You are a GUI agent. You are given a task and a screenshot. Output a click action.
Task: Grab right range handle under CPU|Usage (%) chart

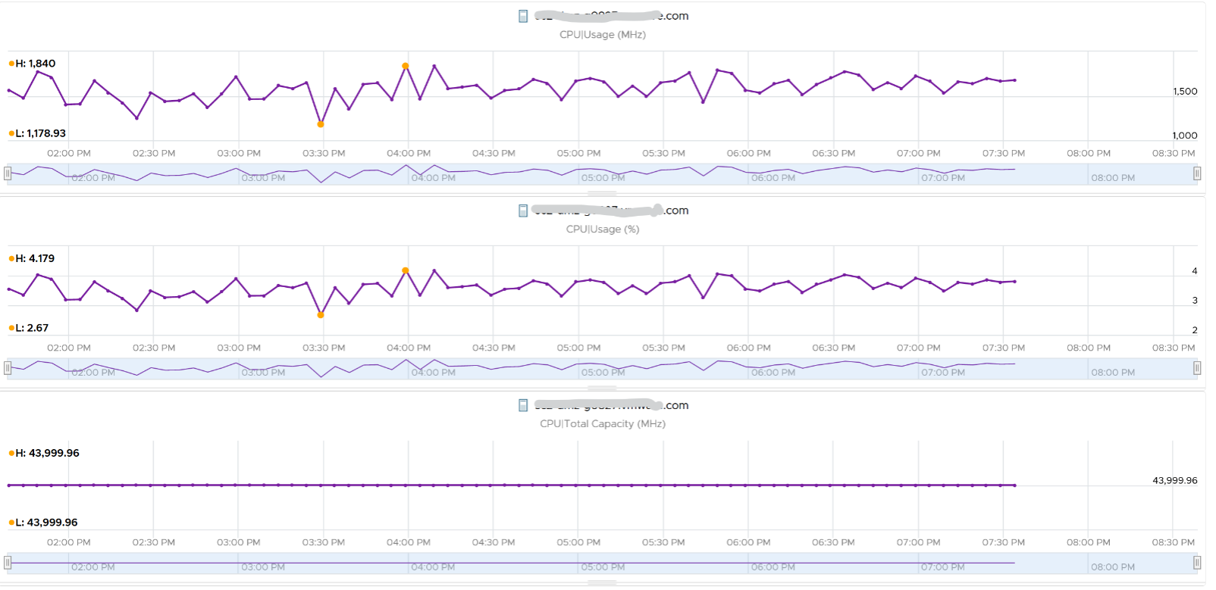[x=1197, y=368]
